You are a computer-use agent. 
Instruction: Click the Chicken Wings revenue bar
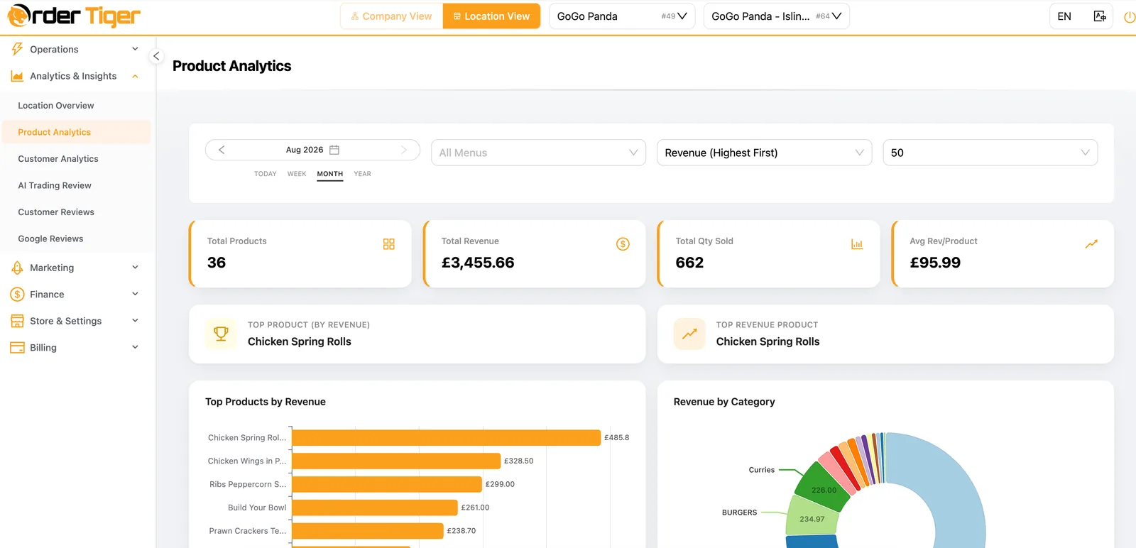(x=396, y=461)
